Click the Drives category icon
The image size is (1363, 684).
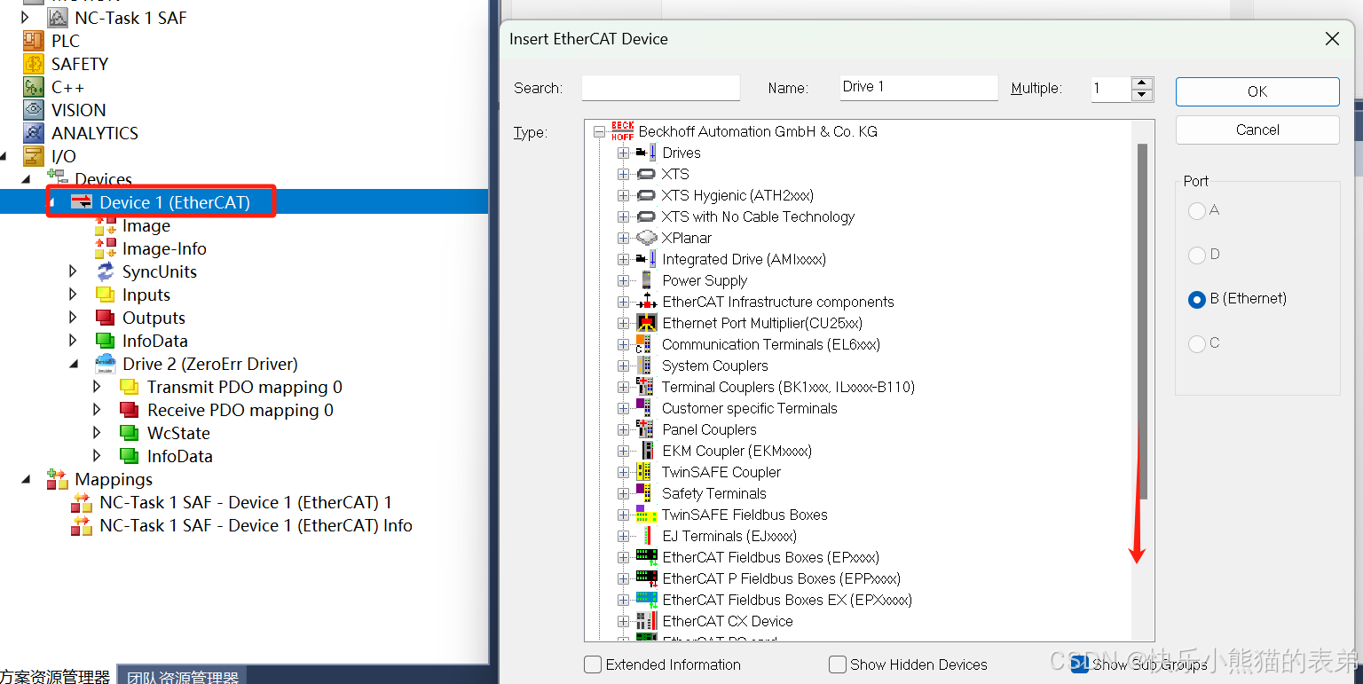point(647,153)
